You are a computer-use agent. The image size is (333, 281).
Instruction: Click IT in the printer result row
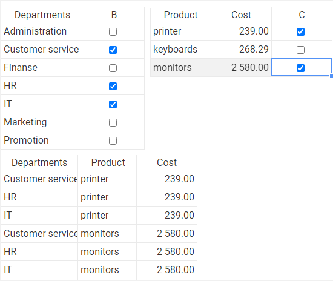39,216
